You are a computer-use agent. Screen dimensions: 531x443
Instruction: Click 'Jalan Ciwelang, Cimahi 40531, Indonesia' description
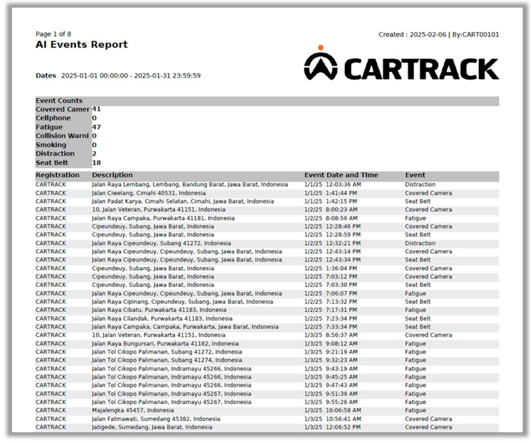(x=149, y=193)
